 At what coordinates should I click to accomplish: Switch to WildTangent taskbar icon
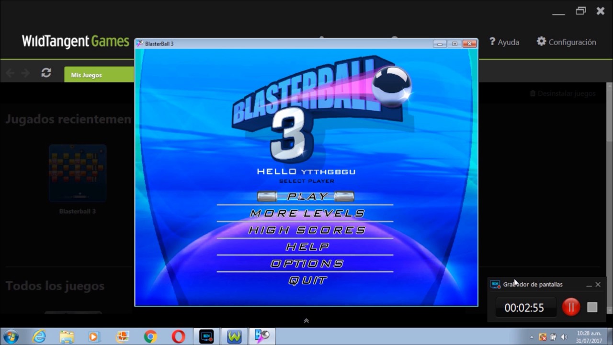point(235,336)
